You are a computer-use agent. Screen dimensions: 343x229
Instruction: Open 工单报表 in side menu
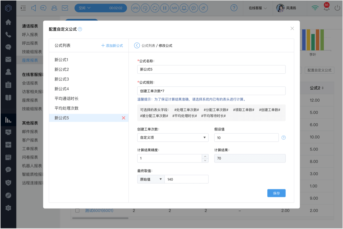coord(30,149)
